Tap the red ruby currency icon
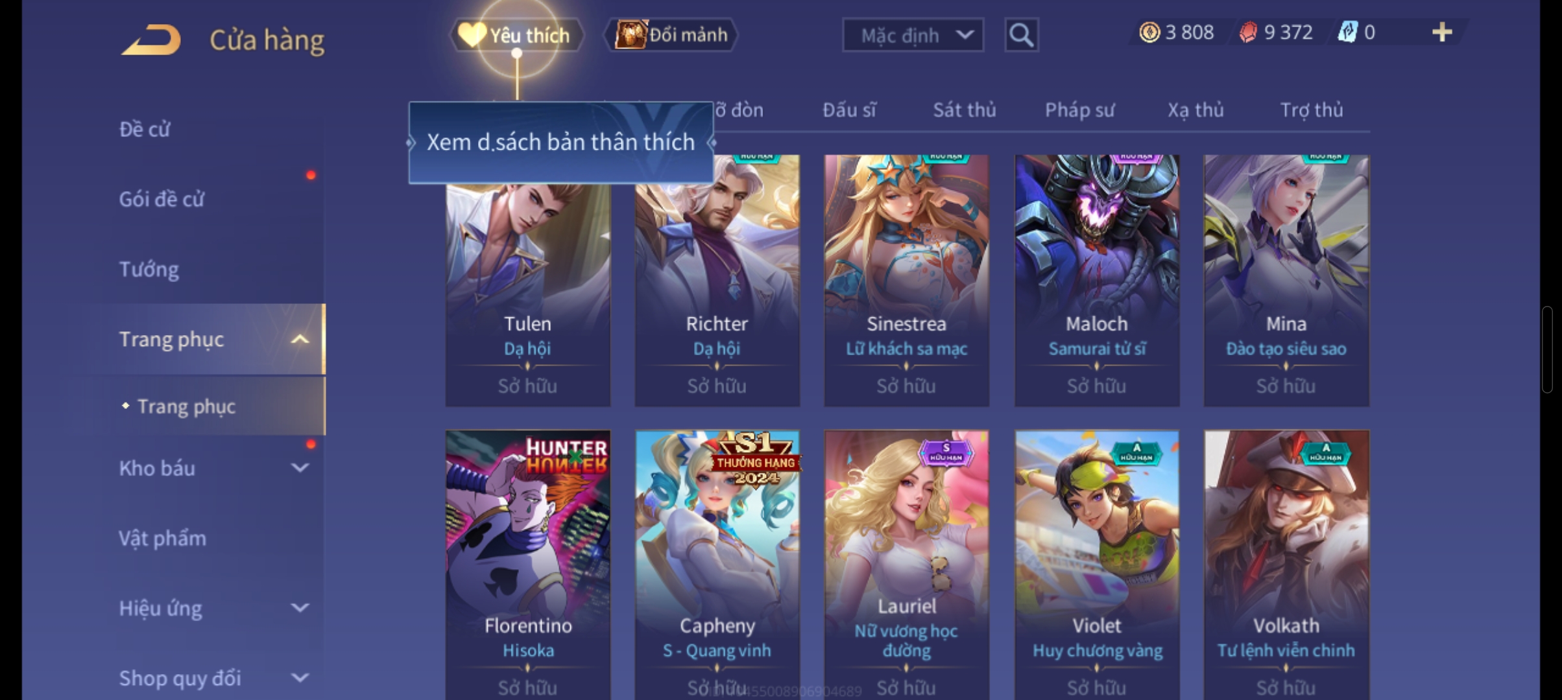 pos(1248,32)
